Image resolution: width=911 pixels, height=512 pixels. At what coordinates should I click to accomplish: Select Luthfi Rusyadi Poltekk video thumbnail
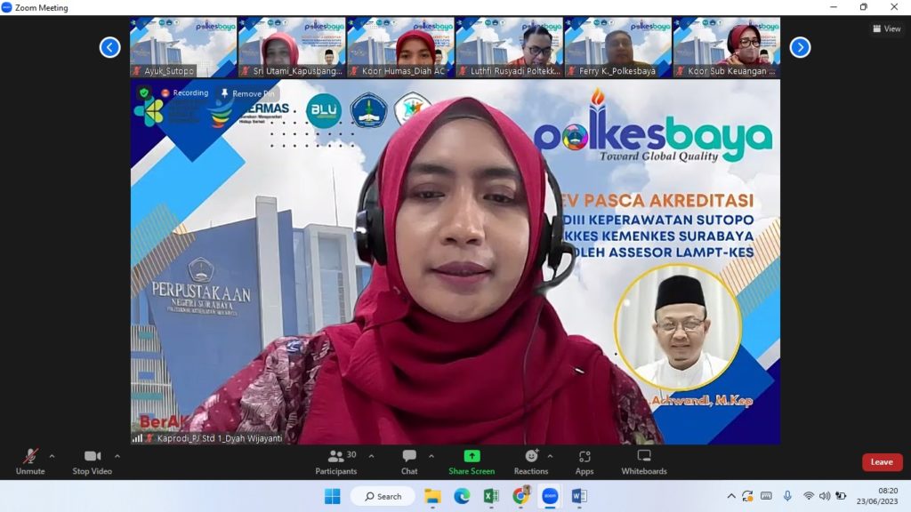pos(510,47)
